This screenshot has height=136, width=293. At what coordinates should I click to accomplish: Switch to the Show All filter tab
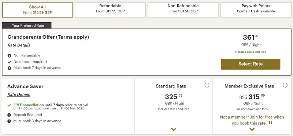(37, 10)
